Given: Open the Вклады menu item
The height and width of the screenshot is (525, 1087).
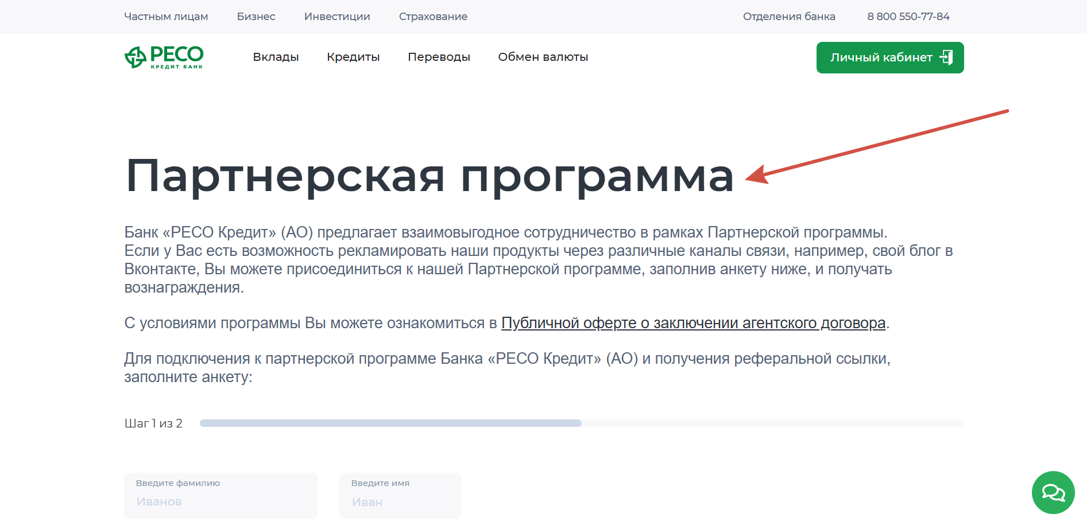Looking at the screenshot, I should coord(276,57).
